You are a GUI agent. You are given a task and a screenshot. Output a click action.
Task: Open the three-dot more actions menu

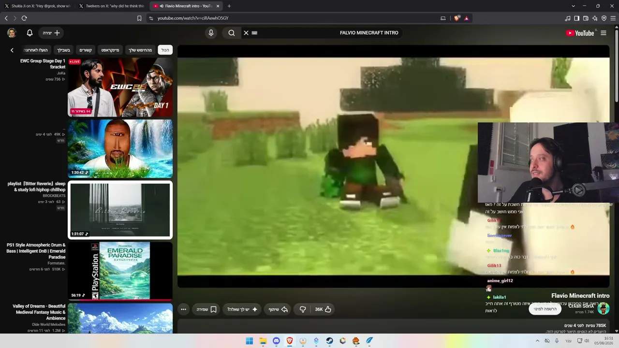183,309
